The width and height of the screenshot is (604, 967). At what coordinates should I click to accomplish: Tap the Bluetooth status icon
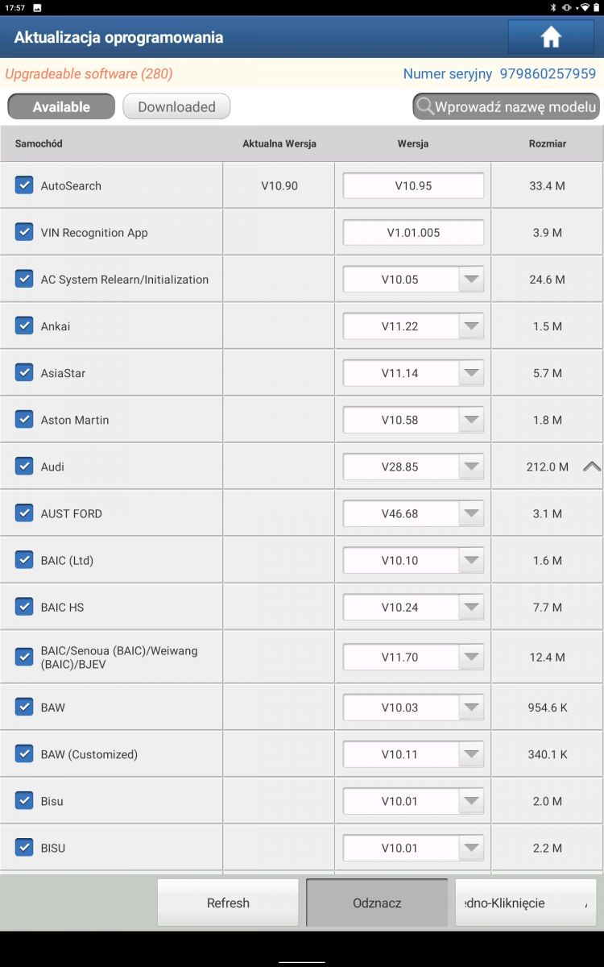553,7
